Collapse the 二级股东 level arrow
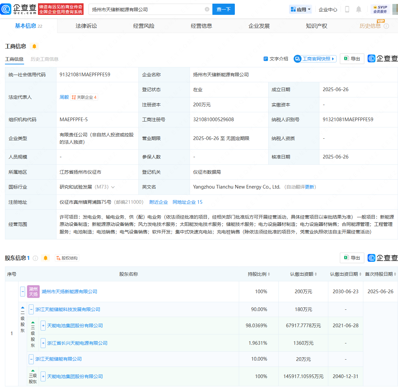 point(23,307)
